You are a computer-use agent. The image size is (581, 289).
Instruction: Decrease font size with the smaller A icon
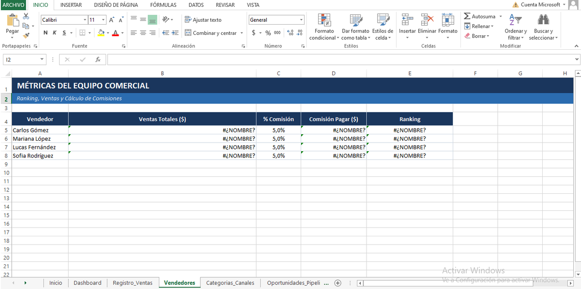pyautogui.click(x=121, y=20)
